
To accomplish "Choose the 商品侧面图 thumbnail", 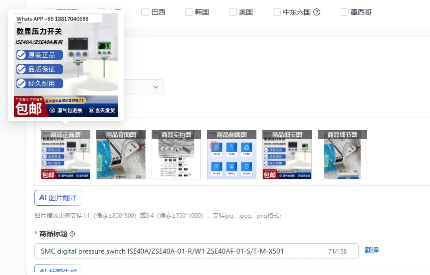I will 232,154.
